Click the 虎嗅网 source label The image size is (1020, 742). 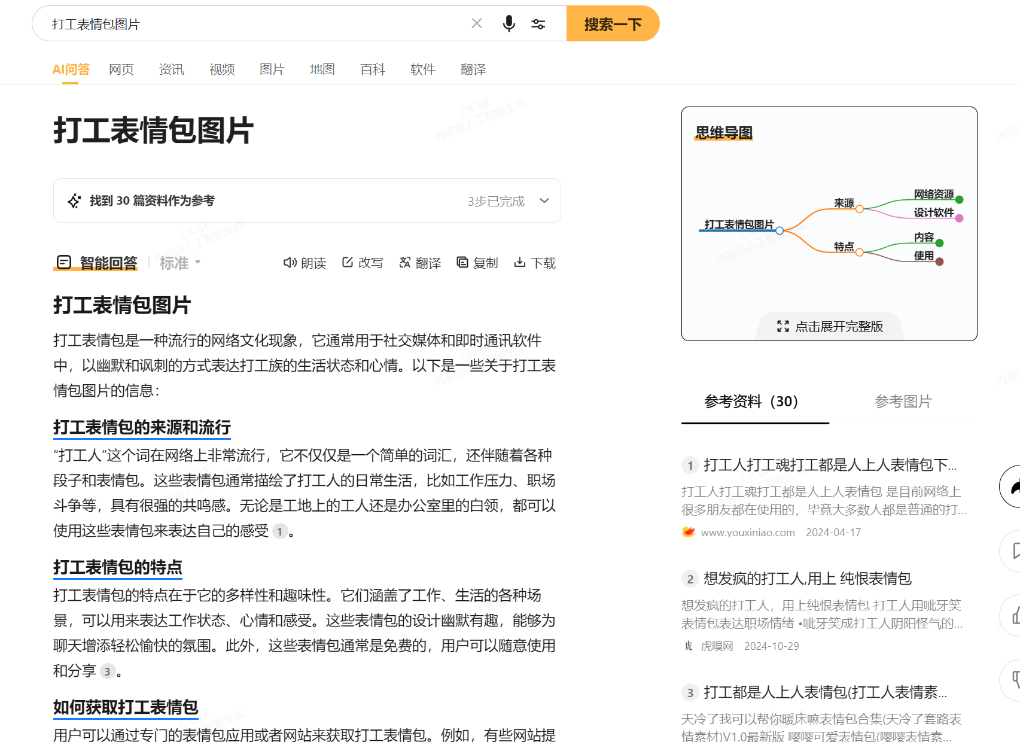(717, 646)
